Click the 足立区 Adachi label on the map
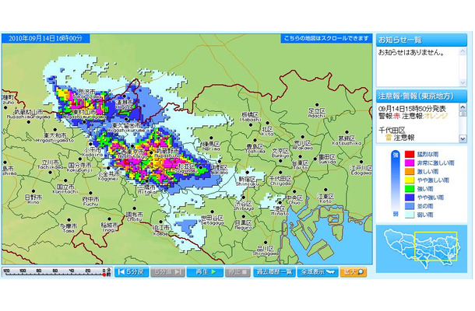The height and width of the screenshot is (311, 475). pos(317,113)
